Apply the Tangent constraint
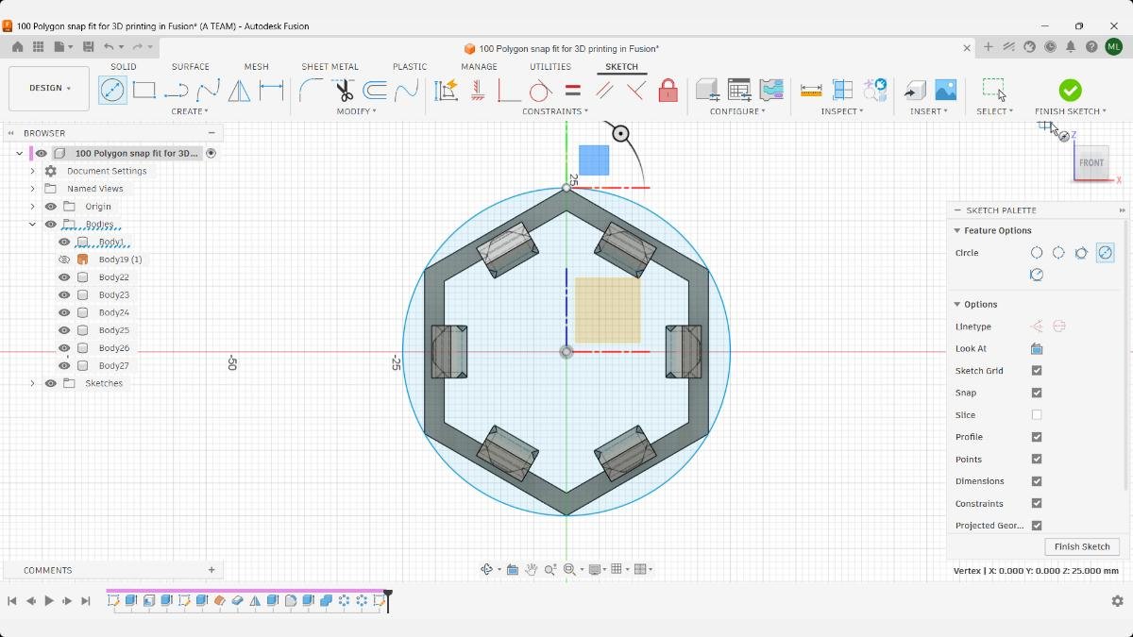The width and height of the screenshot is (1133, 637). (540, 91)
